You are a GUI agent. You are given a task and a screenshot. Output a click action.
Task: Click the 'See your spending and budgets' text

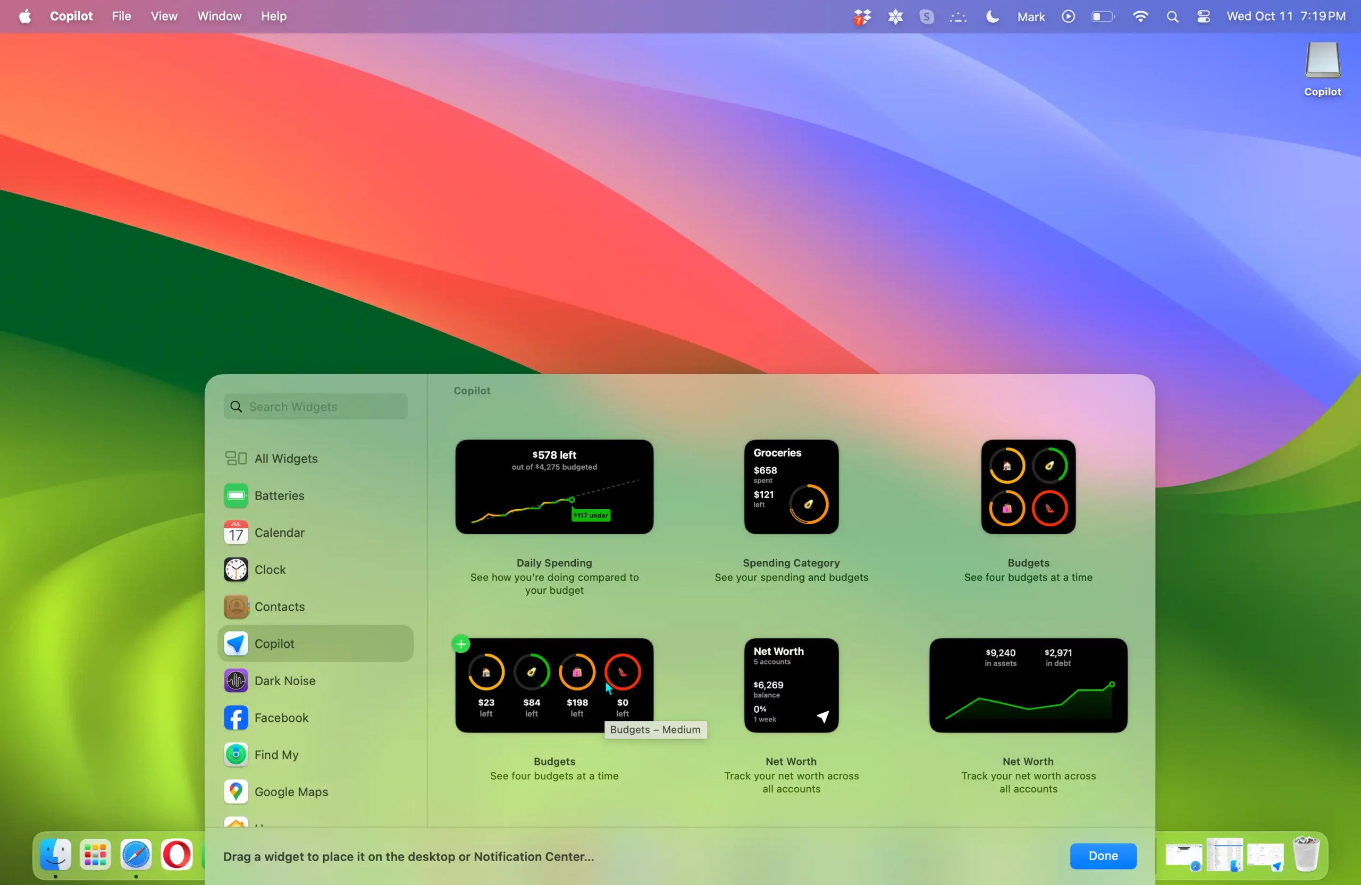pos(791,577)
